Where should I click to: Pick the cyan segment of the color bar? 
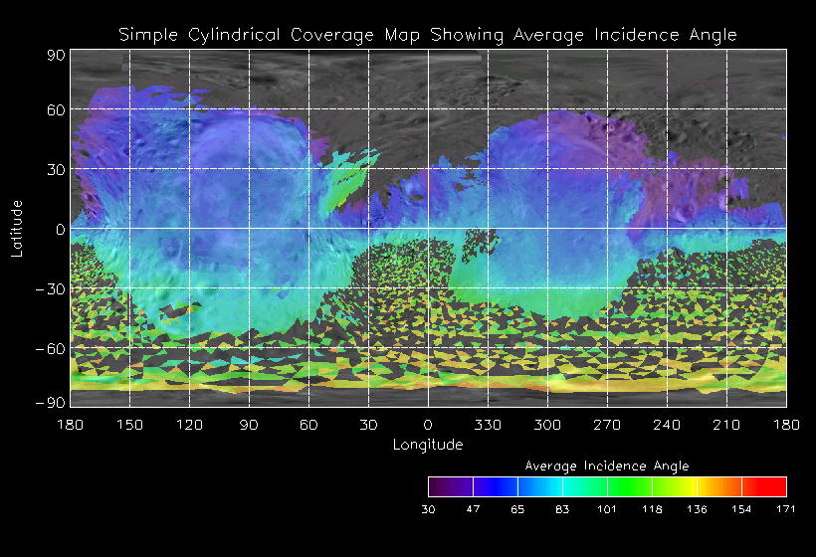562,486
